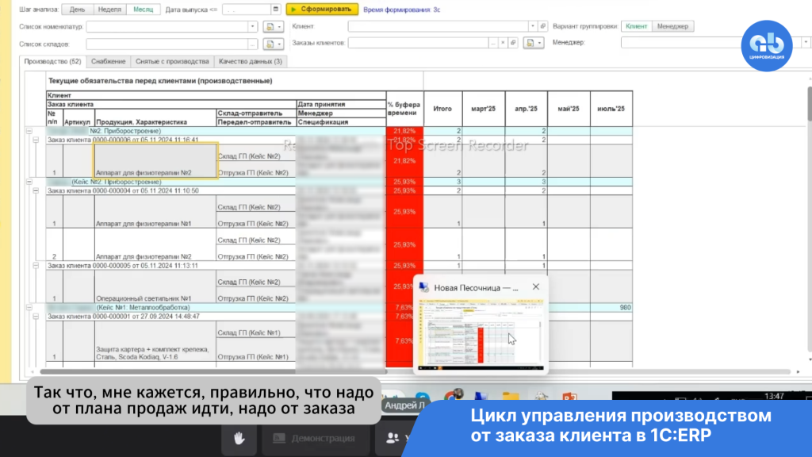The height and width of the screenshot is (457, 812).
Task: Collapse the second (Кейс №2: Приборостроение) group
Action: 29,182
